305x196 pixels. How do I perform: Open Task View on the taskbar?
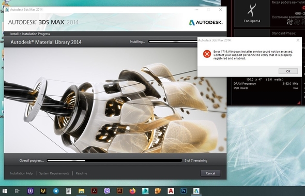17,191
